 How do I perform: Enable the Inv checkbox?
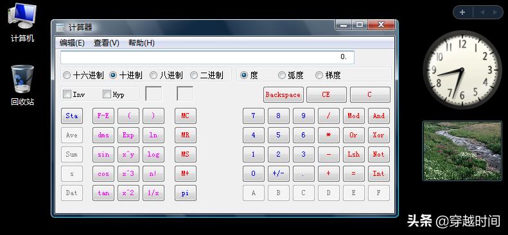(x=67, y=94)
